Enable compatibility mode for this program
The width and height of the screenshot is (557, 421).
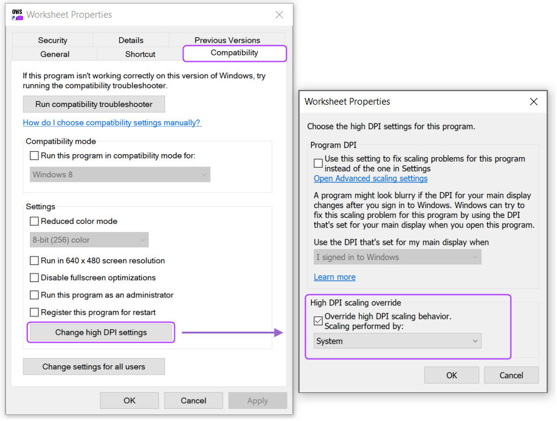pos(35,155)
